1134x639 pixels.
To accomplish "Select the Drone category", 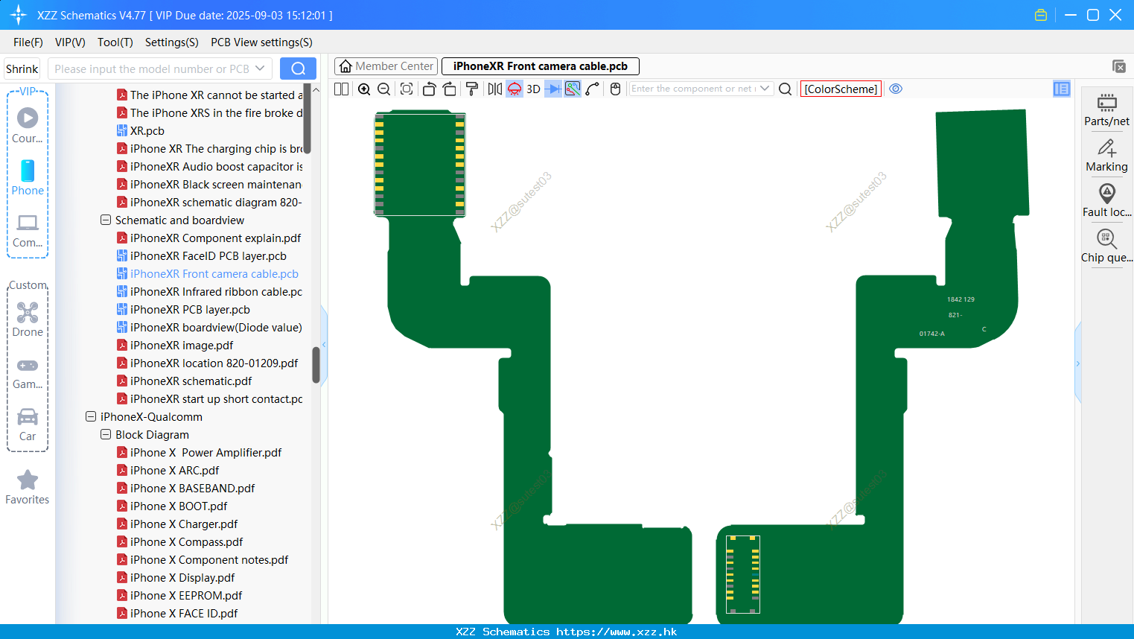I will [28, 319].
